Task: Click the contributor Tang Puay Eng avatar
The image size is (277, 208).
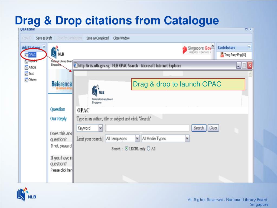Action: point(222,55)
